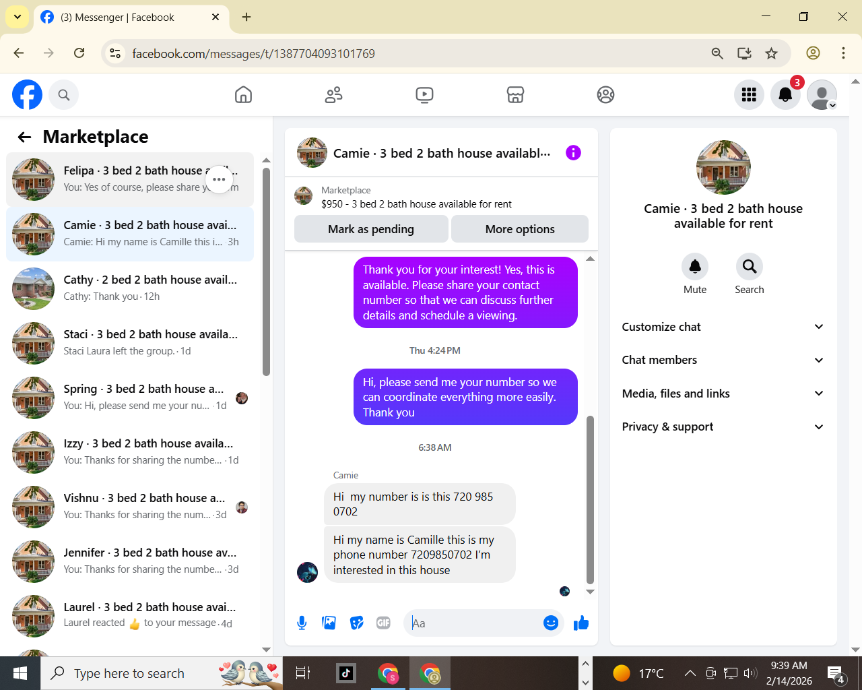Click the large listing photo in info panel

pos(723,167)
